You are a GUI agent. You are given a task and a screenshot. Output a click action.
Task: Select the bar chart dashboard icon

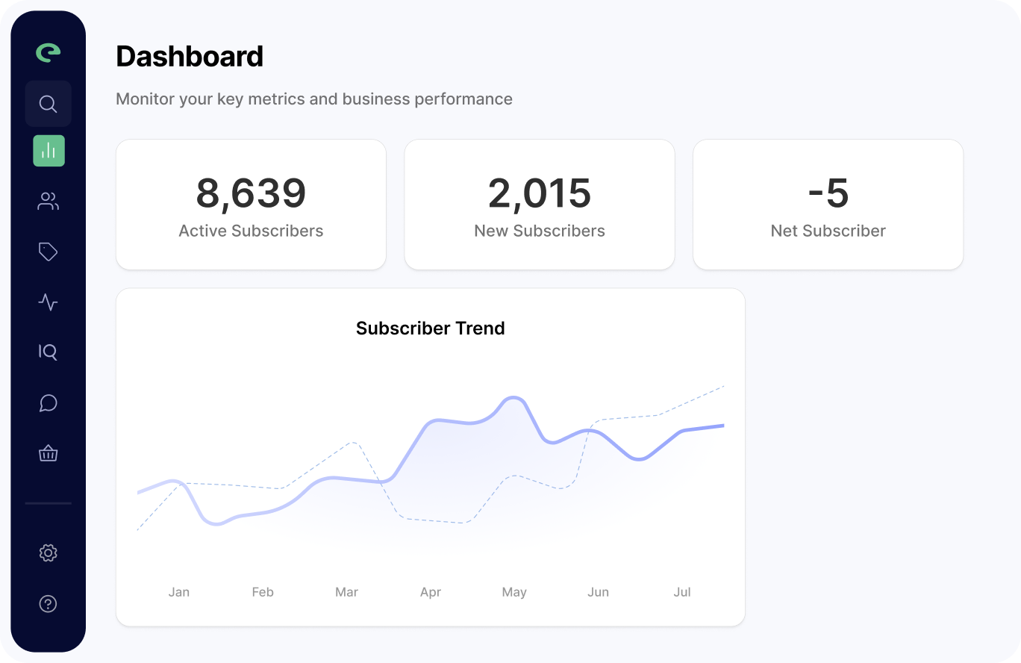coord(49,151)
